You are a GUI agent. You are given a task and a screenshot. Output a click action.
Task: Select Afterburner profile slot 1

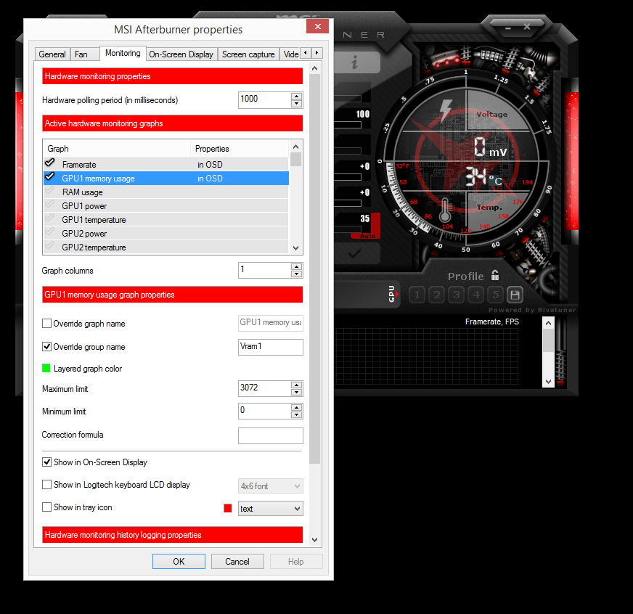(x=417, y=295)
